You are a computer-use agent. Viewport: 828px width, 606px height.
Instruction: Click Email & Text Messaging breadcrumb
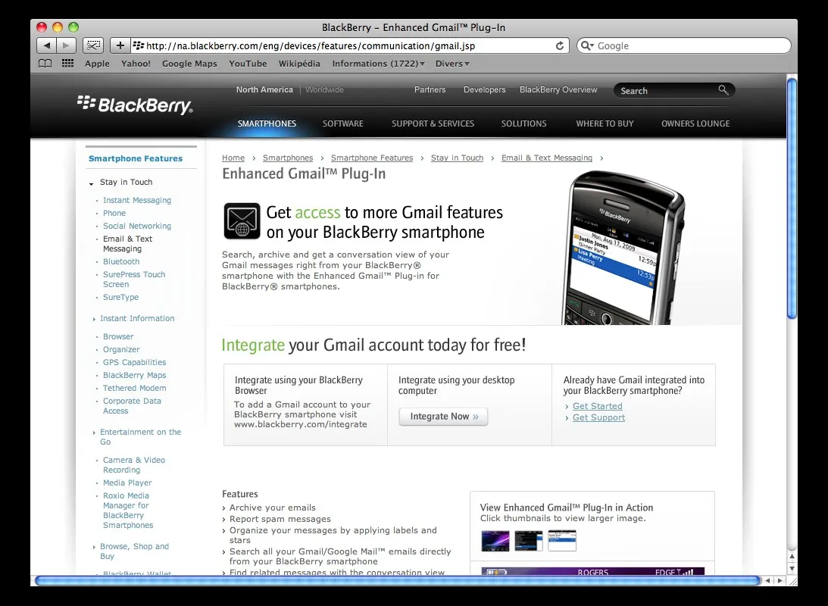tap(546, 158)
